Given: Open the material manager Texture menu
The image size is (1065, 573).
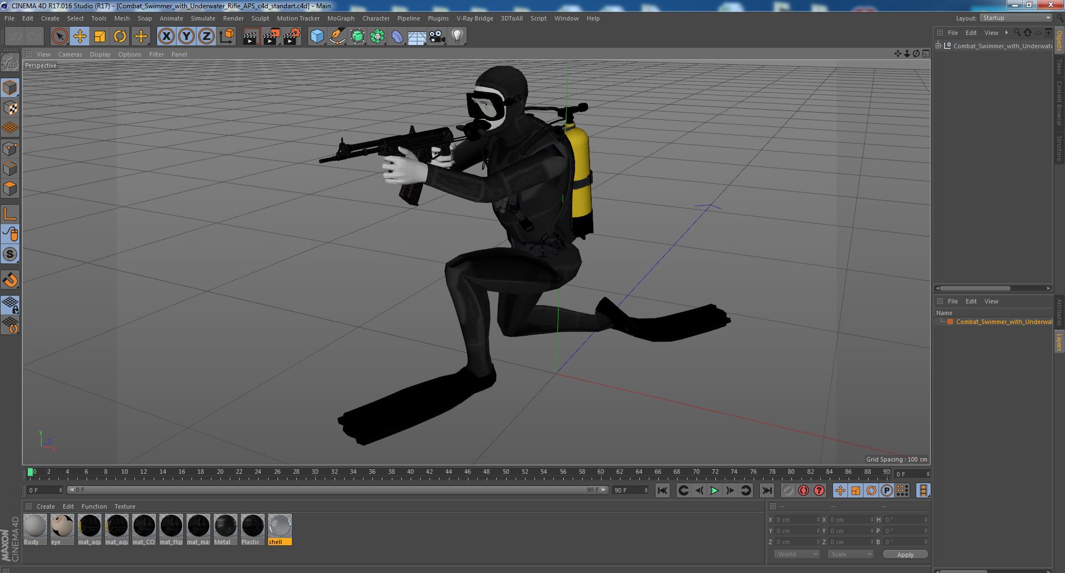Looking at the screenshot, I should [125, 506].
